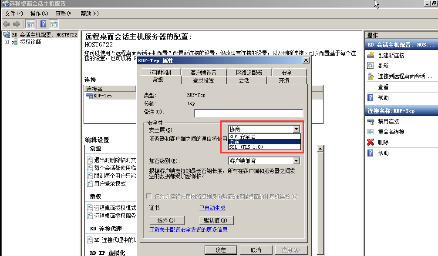The height and width of the screenshot is (256, 438).
Task: Click inside the 备注 comment input field
Action: pos(248,113)
